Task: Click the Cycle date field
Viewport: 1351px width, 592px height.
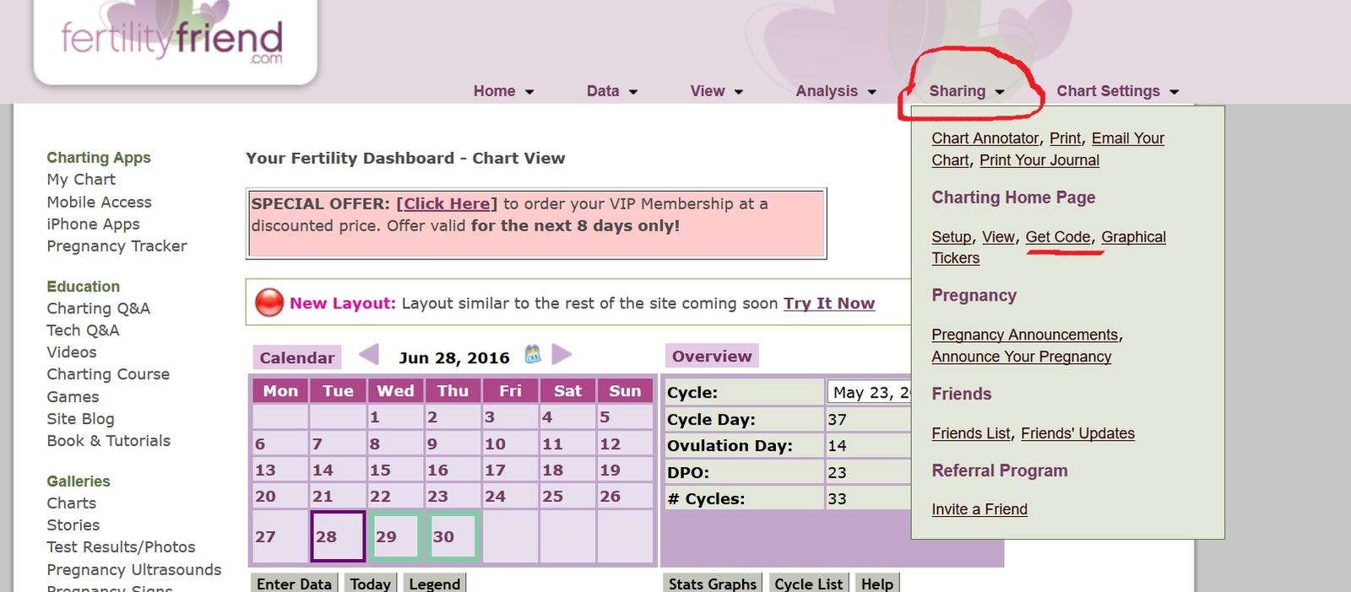Action: pyautogui.click(x=870, y=393)
